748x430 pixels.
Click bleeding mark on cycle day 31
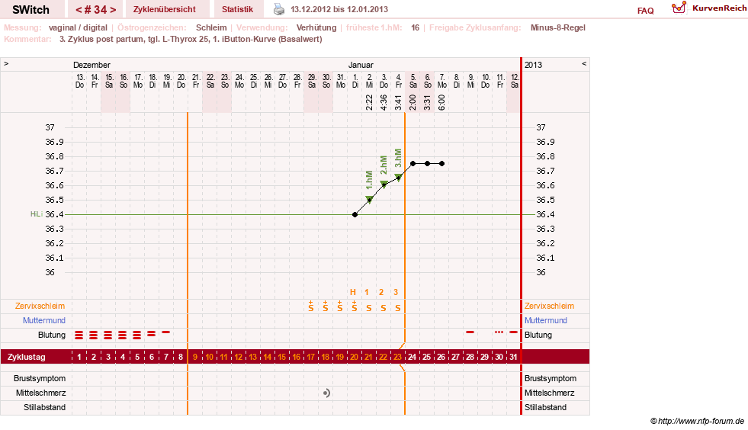(x=513, y=332)
